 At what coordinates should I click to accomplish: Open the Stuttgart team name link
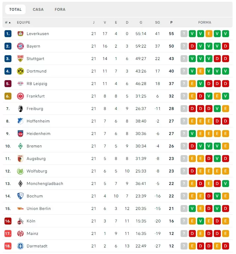point(35,59)
